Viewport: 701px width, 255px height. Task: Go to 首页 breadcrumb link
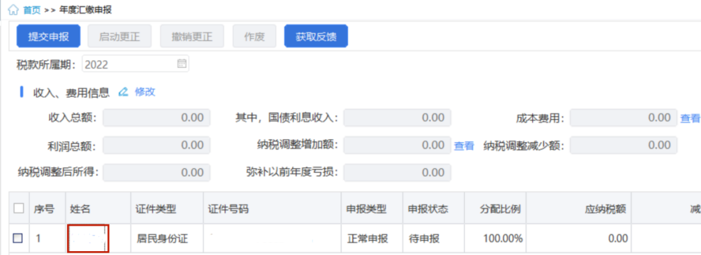(31, 11)
